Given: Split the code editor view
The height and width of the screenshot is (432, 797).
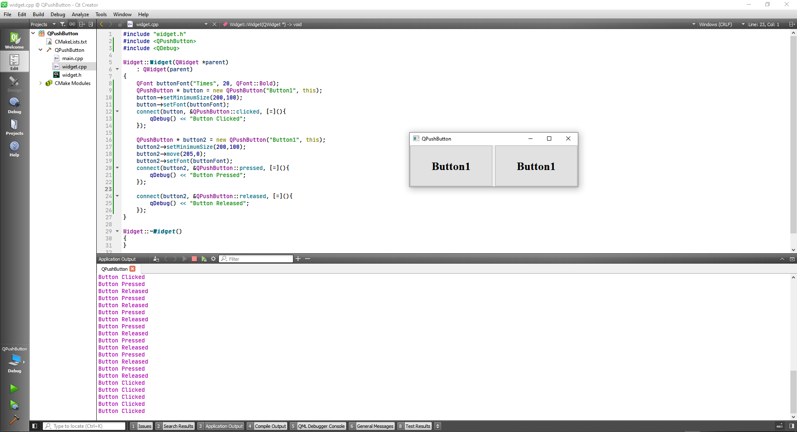Looking at the screenshot, I should coord(792,24).
